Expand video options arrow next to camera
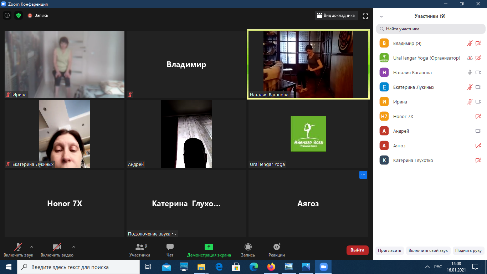 point(74,247)
